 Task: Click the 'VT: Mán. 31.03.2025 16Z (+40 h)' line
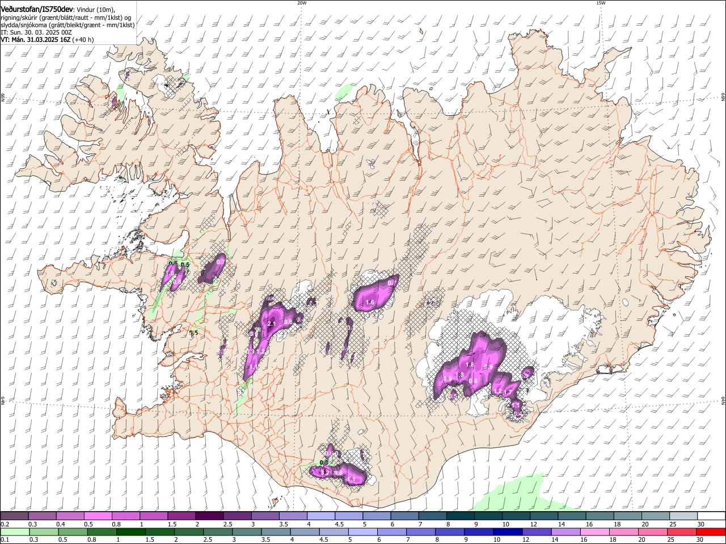48,40
